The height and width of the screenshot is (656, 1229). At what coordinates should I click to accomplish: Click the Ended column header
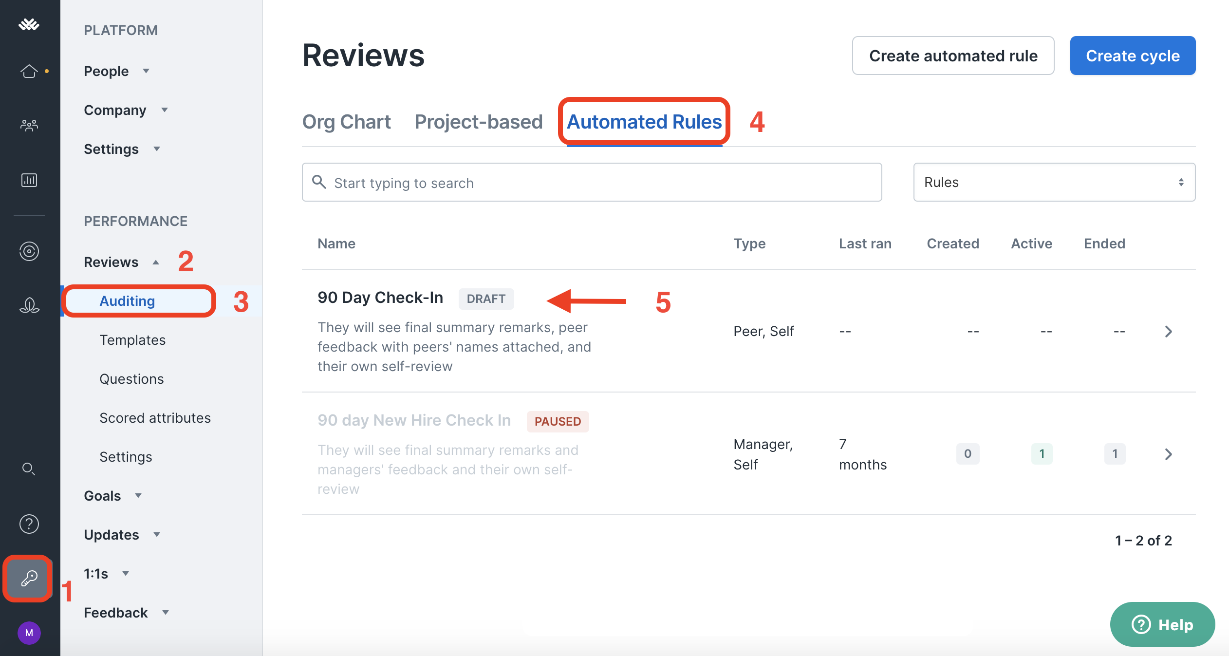pos(1104,244)
